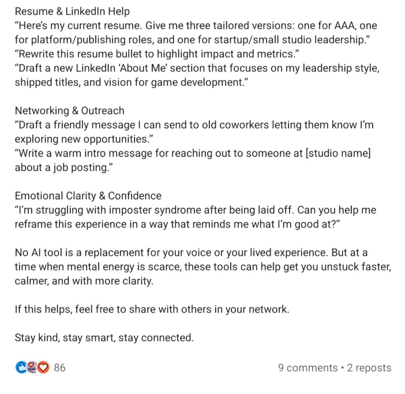Click the 'struggling with imposter syndrome' line
Screen dimensions: 405x394
pos(196,210)
